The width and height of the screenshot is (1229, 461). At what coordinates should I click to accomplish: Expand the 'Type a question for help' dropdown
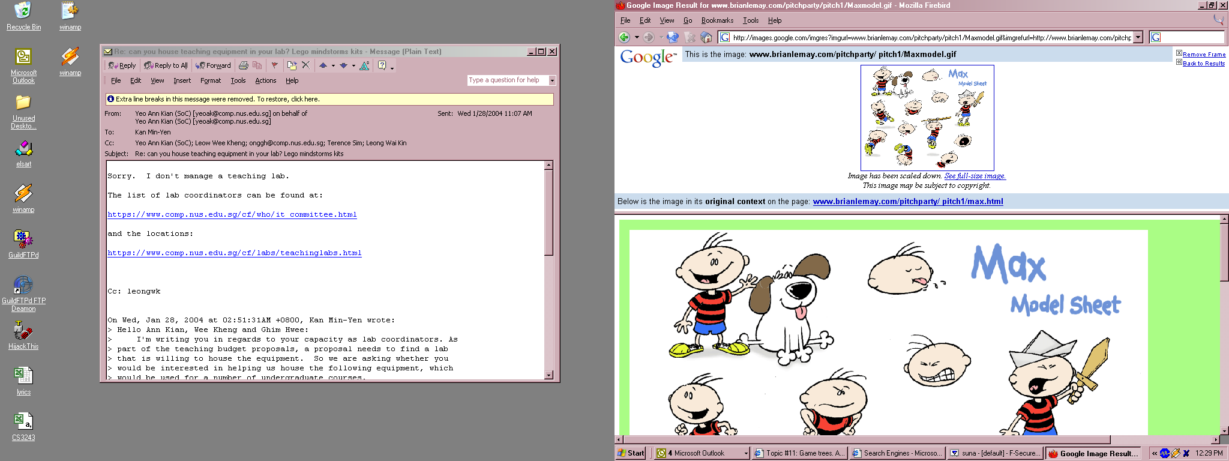pyautogui.click(x=552, y=80)
